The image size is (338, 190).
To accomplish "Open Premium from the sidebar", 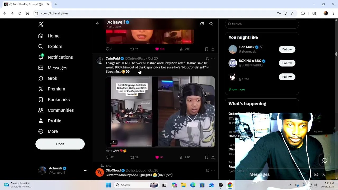I will tap(51, 89).
